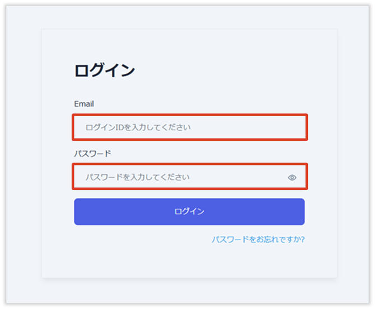Screen dimensions: 375x309
Task: Place the cursor in the password box
Action: (x=179, y=177)
